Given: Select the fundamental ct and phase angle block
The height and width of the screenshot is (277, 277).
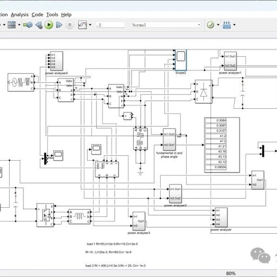Looking at the screenshot, I should click(169, 140).
